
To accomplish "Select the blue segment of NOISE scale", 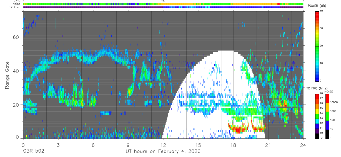I will (327, 125).
